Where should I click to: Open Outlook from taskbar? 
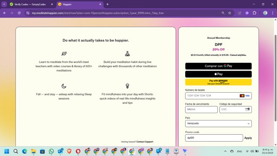pyautogui.click(x=61, y=151)
